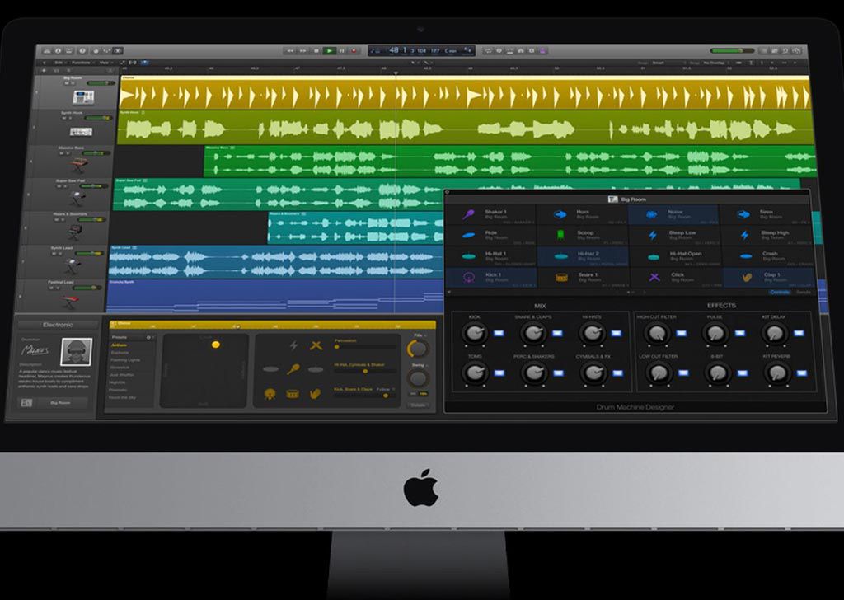Select the Hi-Hat Open pad

(674, 256)
